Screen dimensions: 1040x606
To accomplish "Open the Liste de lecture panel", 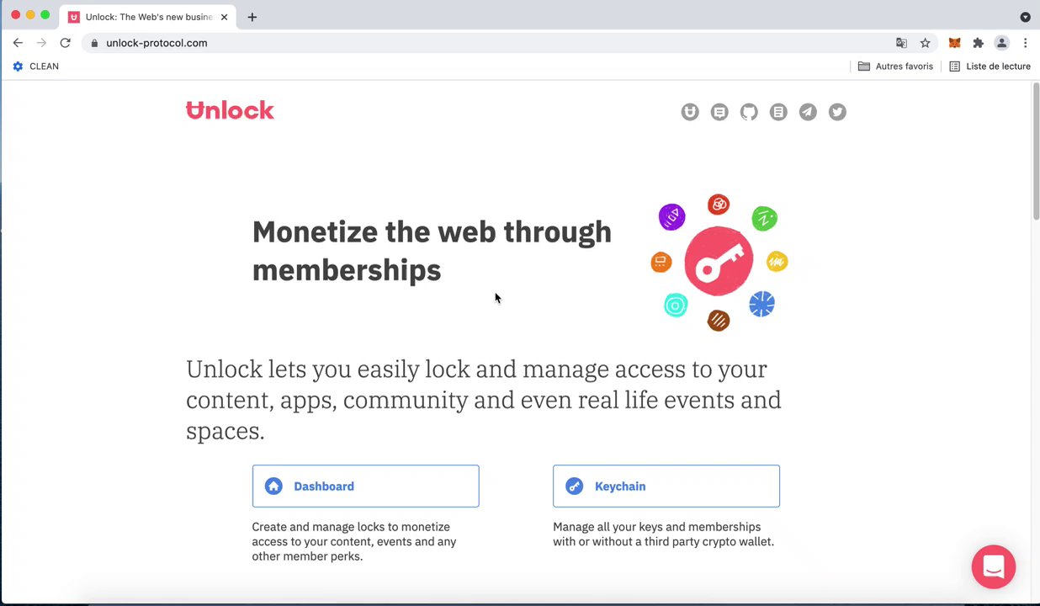I will pos(990,66).
